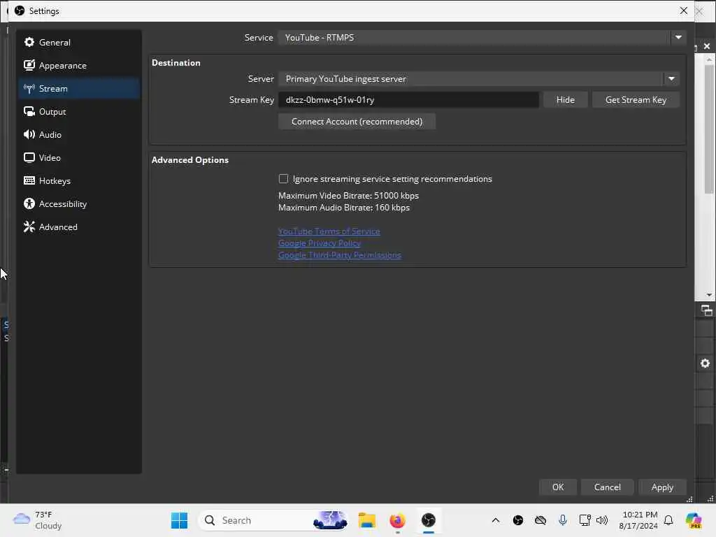
Task: Open the Copilot preview icon
Action: tap(694, 520)
